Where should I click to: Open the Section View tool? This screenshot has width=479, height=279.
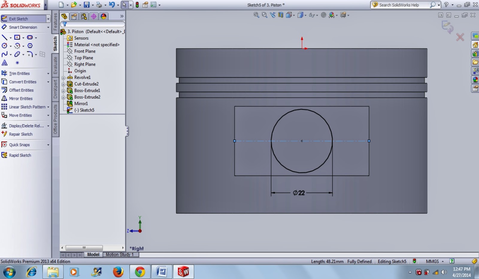(281, 15)
